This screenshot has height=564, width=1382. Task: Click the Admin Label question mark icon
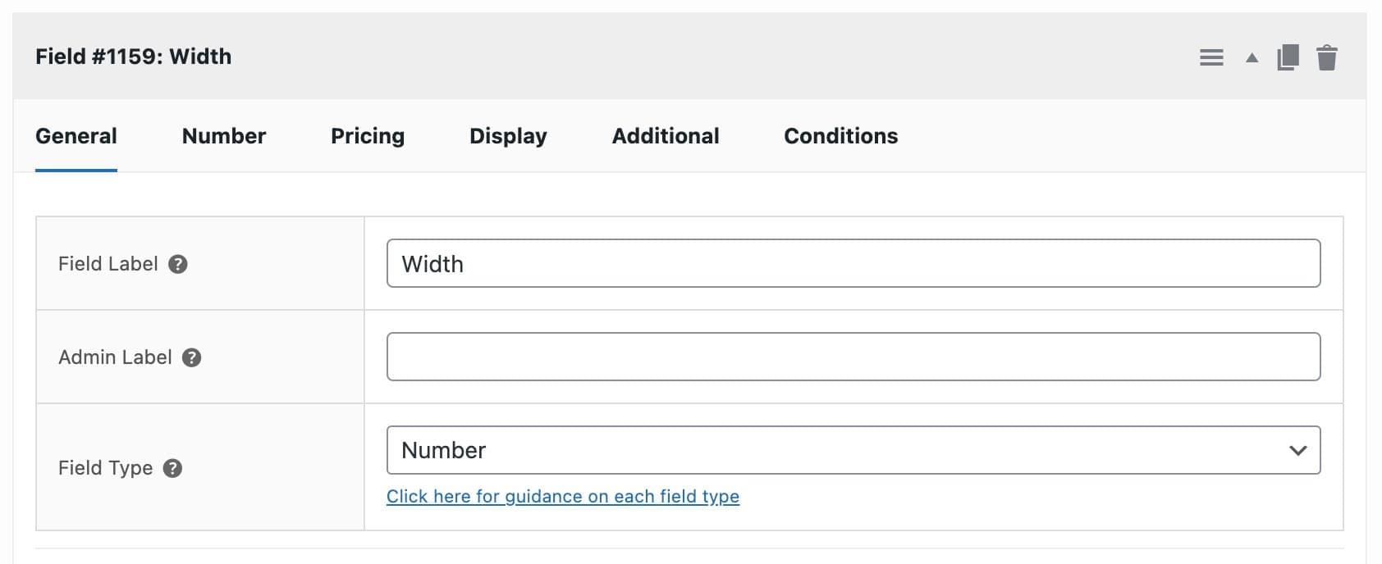191,357
